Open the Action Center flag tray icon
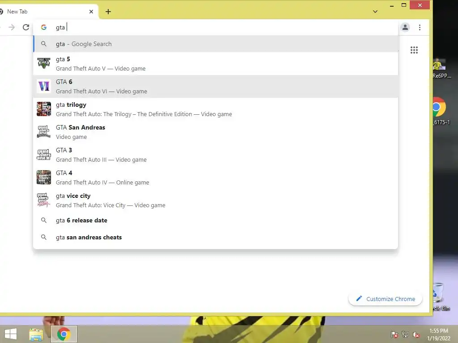This screenshot has height=343, width=458. click(x=394, y=335)
